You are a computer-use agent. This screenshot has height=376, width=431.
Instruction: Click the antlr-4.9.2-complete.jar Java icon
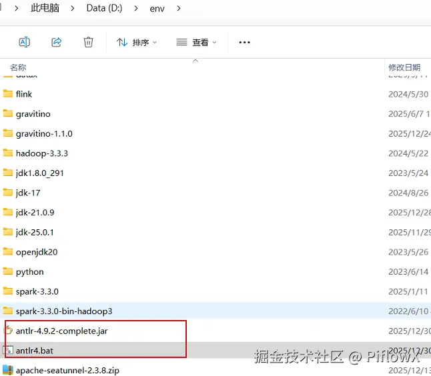tap(9, 331)
